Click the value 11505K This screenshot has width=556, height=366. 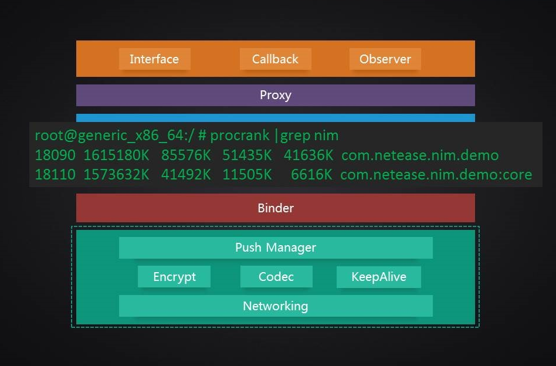point(247,174)
